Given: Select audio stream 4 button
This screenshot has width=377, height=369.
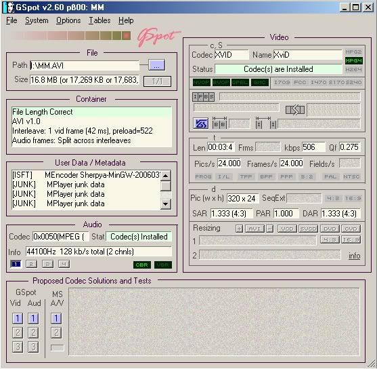Looking at the screenshot, I should (64, 264).
